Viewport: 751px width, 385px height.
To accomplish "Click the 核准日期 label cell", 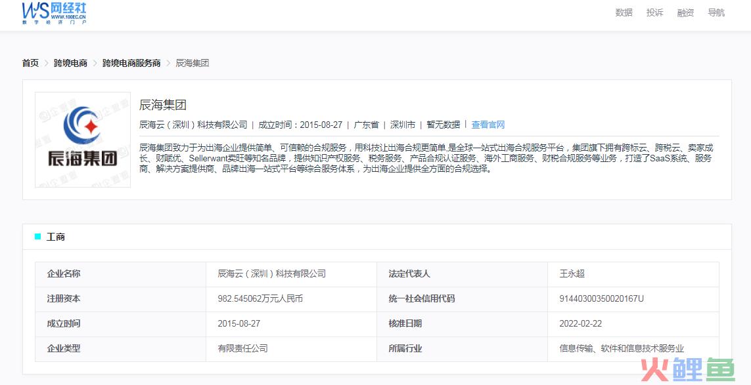I will 462,324.
